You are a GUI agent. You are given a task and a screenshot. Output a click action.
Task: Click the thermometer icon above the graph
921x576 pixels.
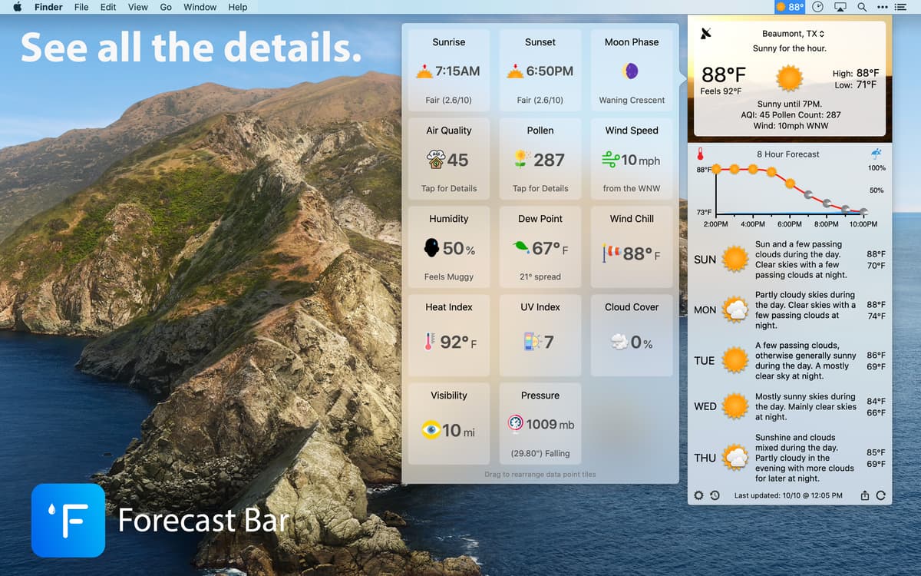point(700,154)
